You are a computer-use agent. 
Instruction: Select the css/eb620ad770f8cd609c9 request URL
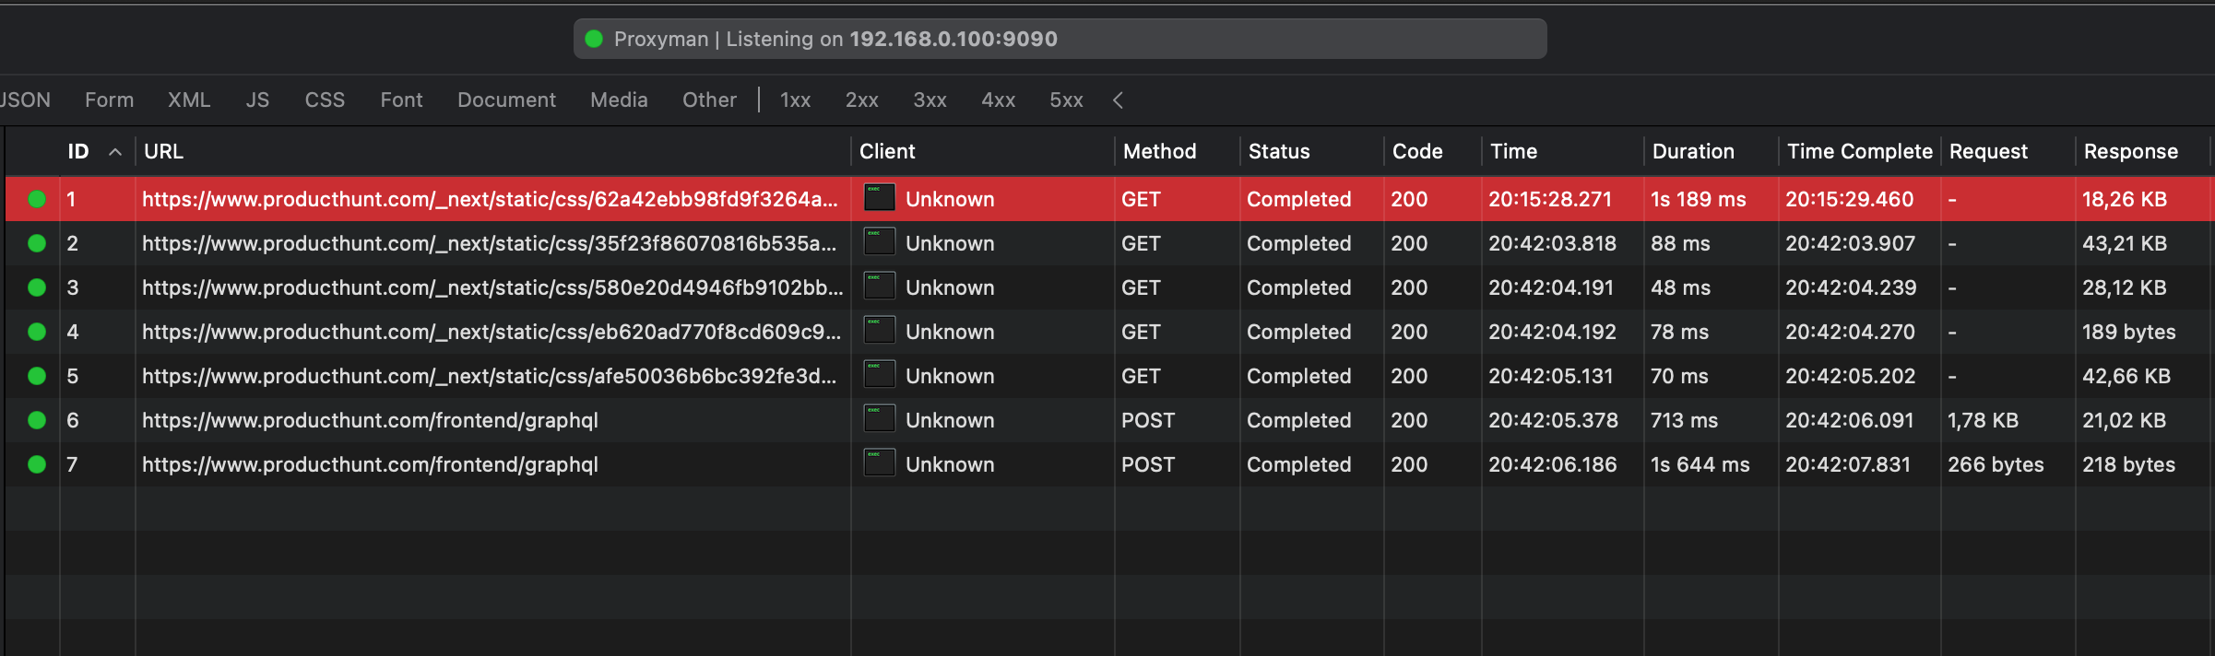coord(492,332)
